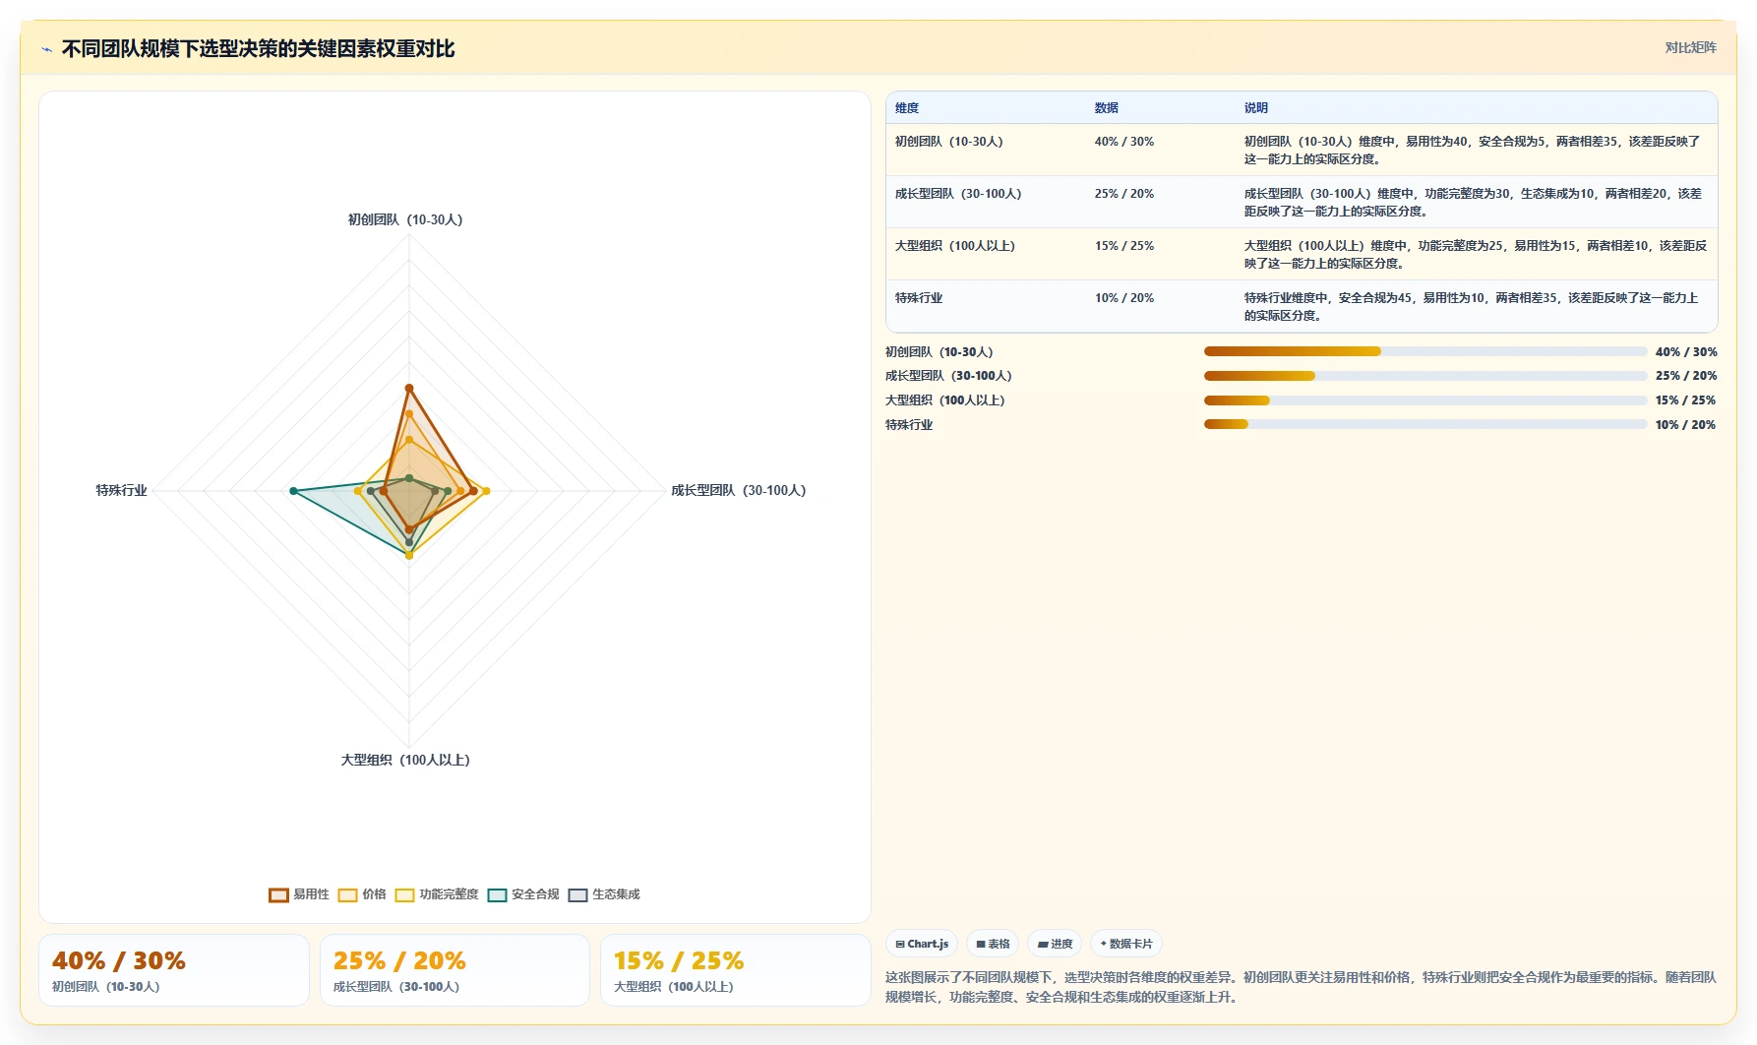Viewport: 1757px width, 1045px height.
Task: Click the header icon beside the title
Action: (46, 49)
